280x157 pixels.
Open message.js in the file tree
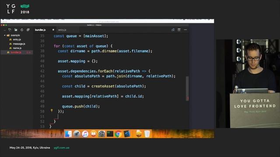19,44
